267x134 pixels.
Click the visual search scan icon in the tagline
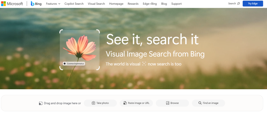tap(144, 63)
